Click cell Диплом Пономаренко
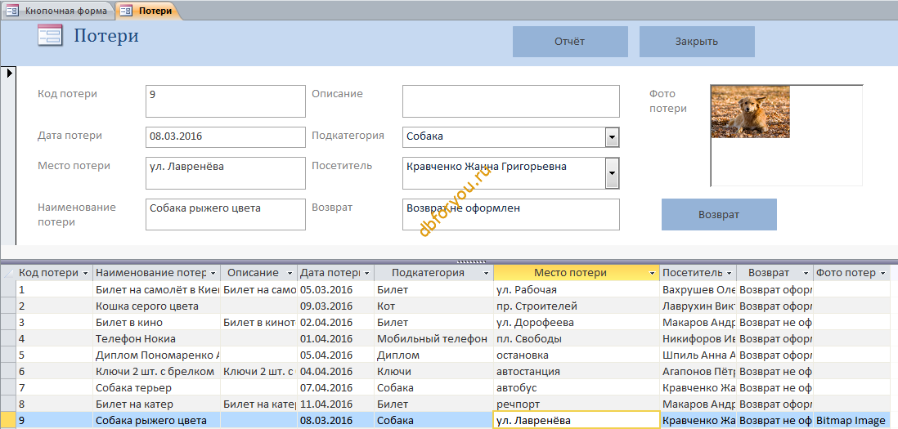The image size is (898, 429). point(157,355)
